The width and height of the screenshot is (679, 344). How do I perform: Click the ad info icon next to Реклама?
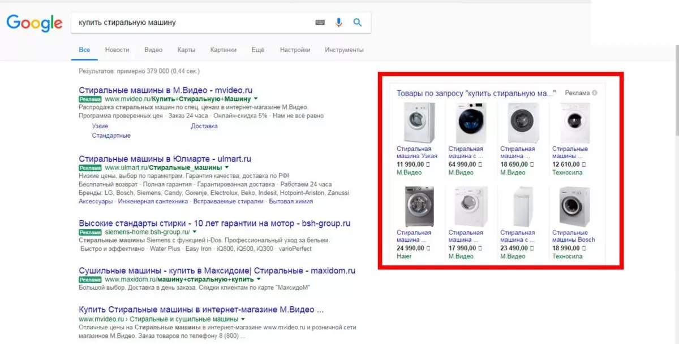click(x=595, y=93)
